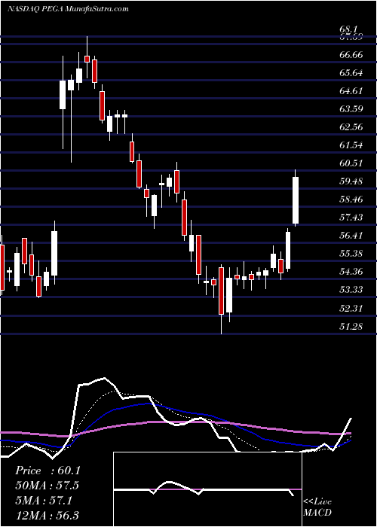Click the 12MA : 56.3 readout

48,516
